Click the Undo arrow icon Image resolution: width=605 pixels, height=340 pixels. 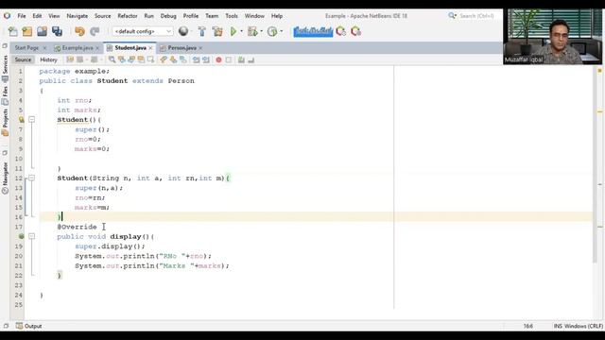tap(79, 31)
